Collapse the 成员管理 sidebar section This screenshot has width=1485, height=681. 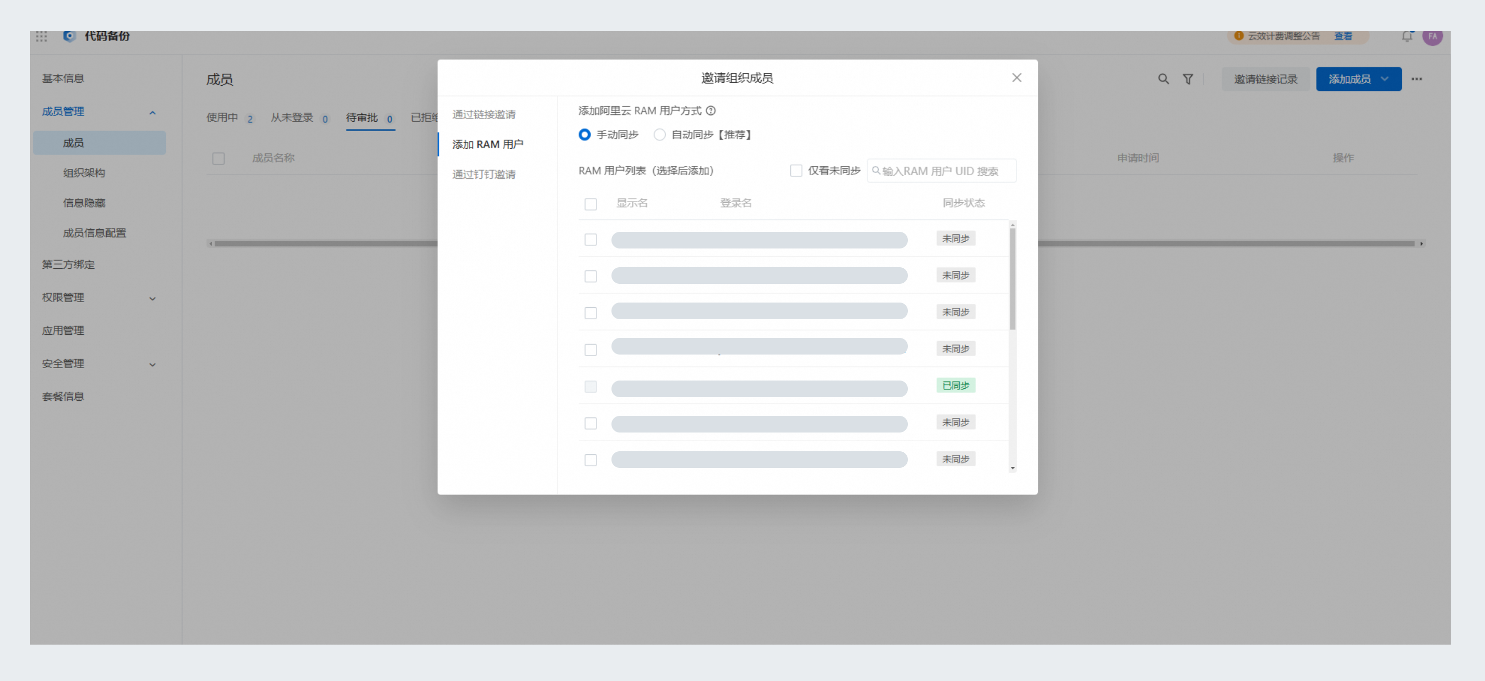(152, 113)
